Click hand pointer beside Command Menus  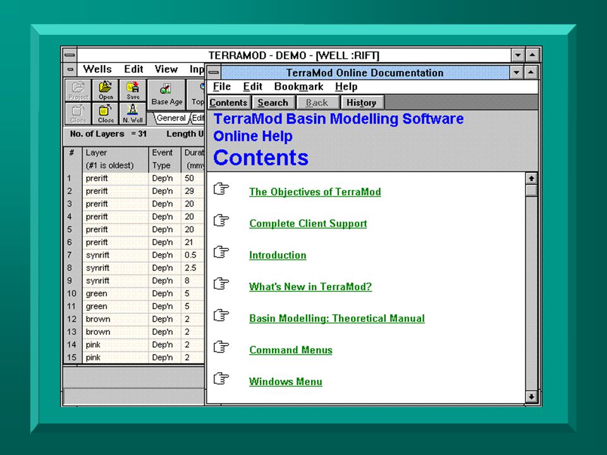coord(221,347)
